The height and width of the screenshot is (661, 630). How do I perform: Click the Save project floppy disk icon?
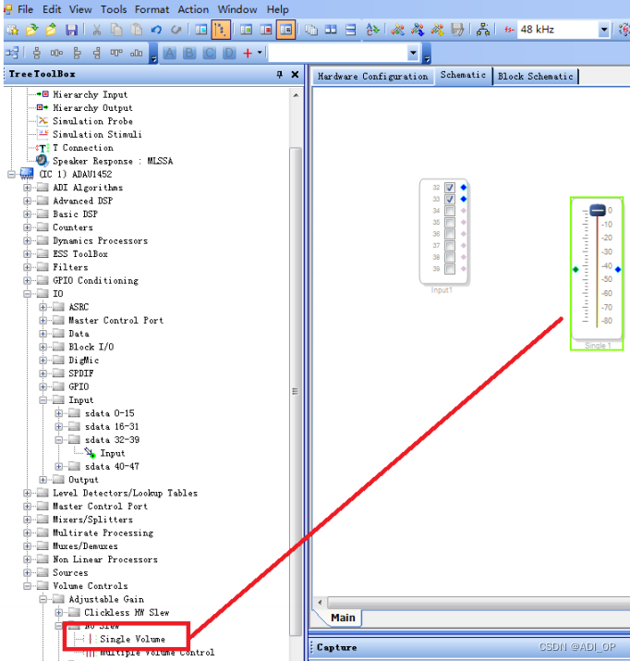tap(72, 30)
